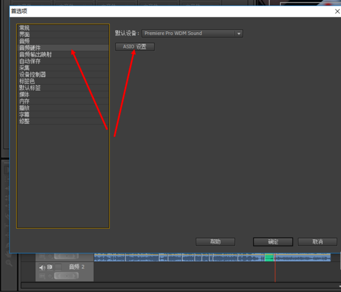Select 播放 in the preferences list
This screenshot has width=341, height=292.
[x=63, y=108]
